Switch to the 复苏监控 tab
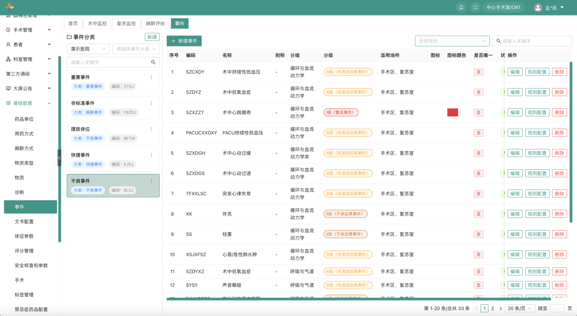577x316 pixels. (x=126, y=23)
